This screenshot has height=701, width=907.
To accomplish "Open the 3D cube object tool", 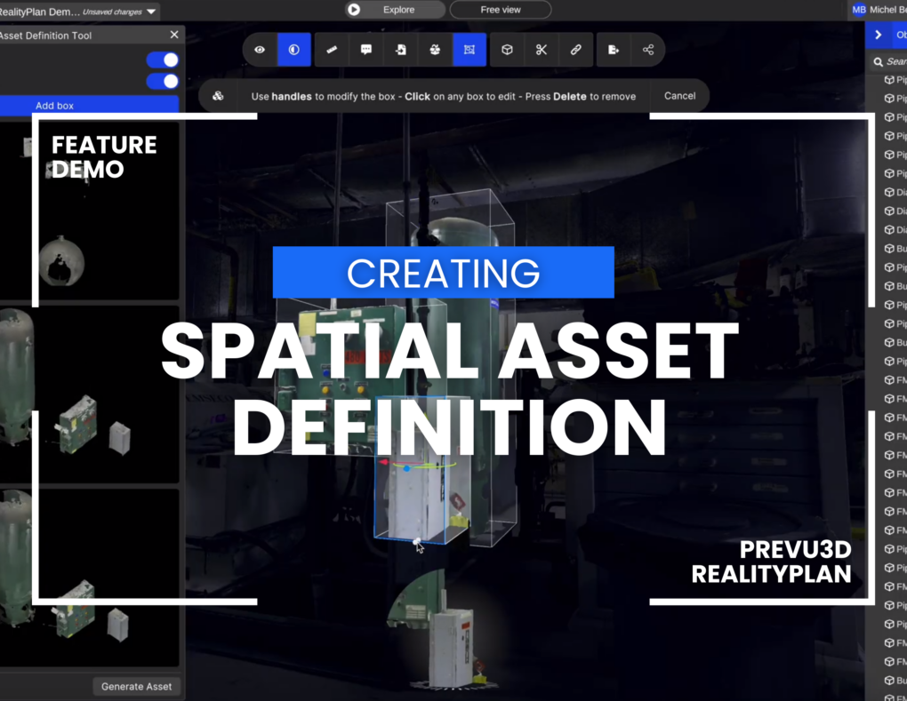I will (x=506, y=50).
